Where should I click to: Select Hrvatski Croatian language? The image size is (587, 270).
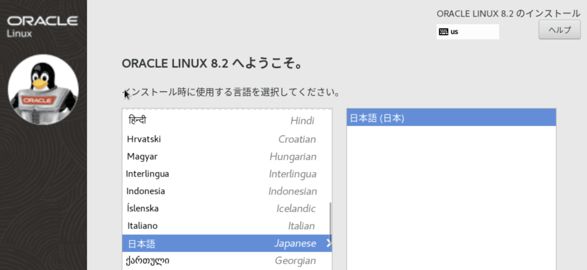coord(226,139)
